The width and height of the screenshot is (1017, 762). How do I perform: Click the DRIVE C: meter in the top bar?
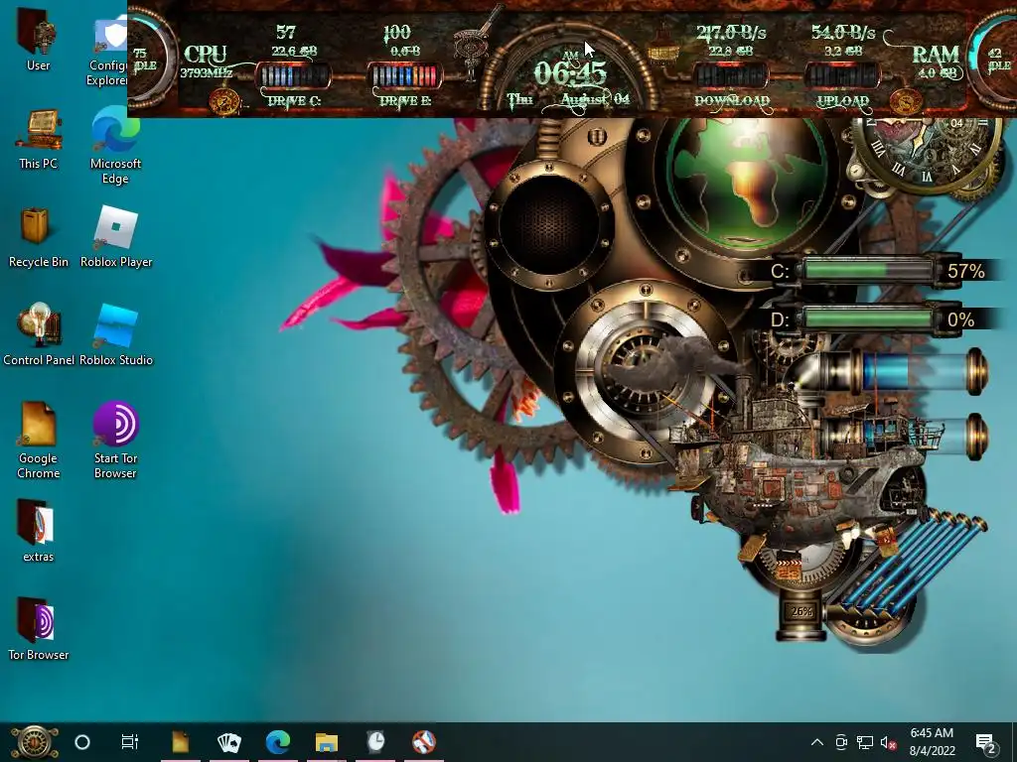click(293, 76)
